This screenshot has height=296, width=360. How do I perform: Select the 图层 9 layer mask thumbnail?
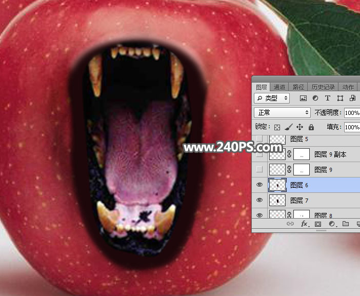pos(301,169)
